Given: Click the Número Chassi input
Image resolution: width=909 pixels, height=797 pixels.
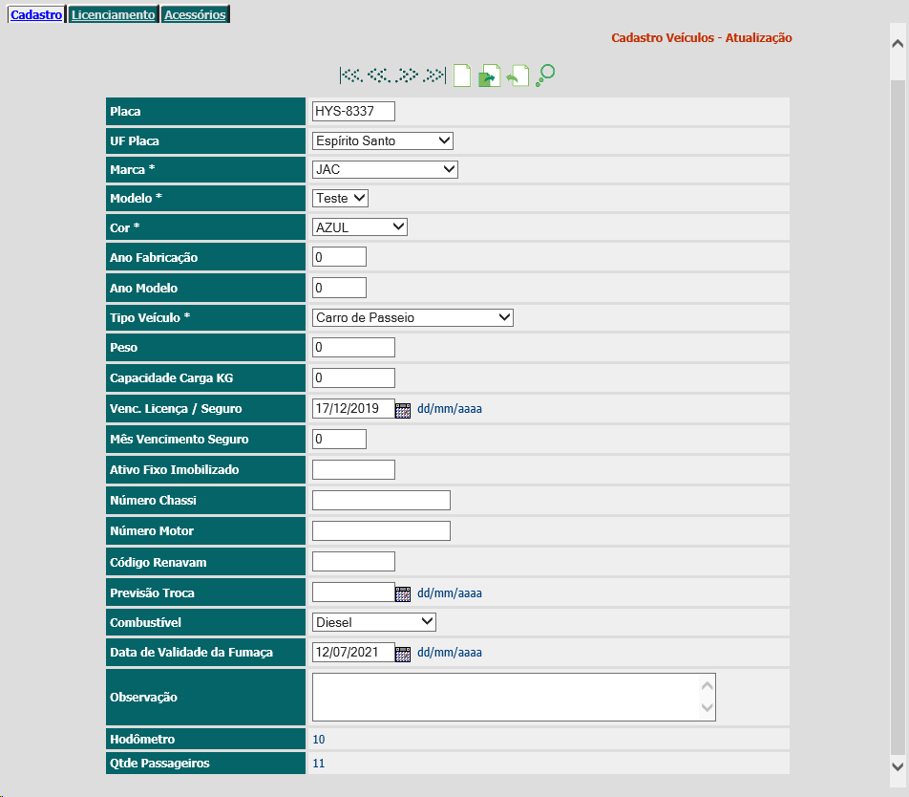Looking at the screenshot, I should pos(381,501).
